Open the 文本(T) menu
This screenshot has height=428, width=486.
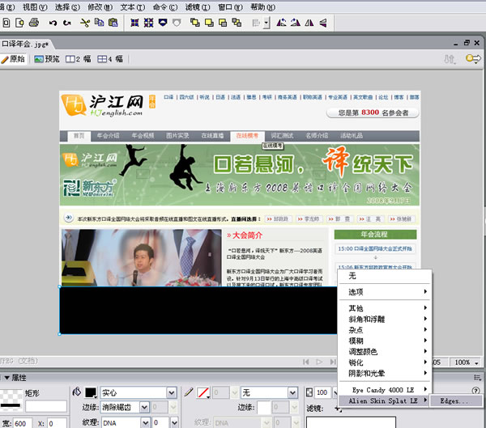click(132, 6)
